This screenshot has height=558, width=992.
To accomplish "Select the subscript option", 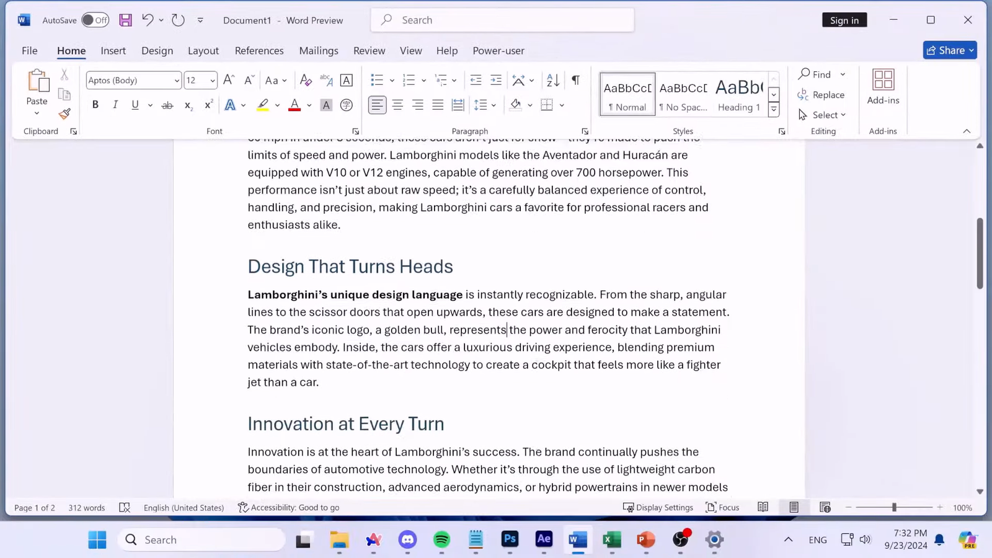I will 187,105.
